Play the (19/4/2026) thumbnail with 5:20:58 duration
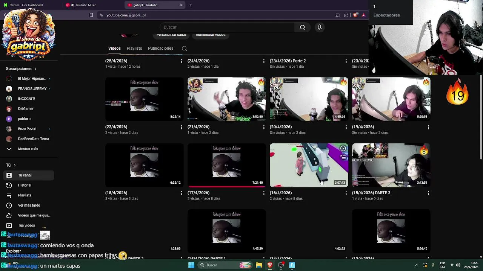Viewport: 483px width, 271px height. point(391,99)
